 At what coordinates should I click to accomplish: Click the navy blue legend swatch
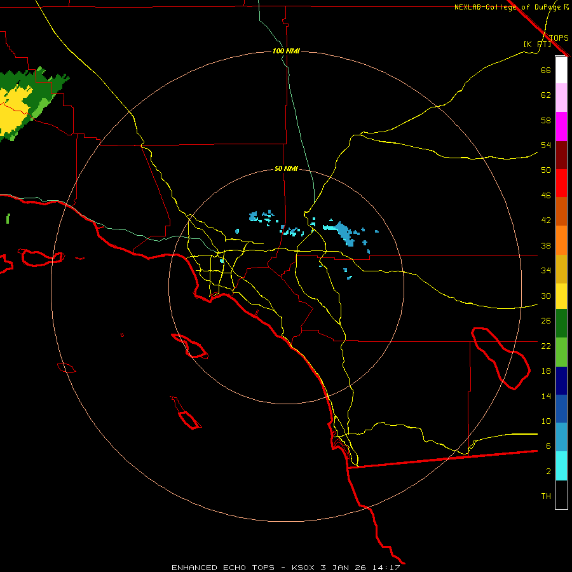coord(561,381)
